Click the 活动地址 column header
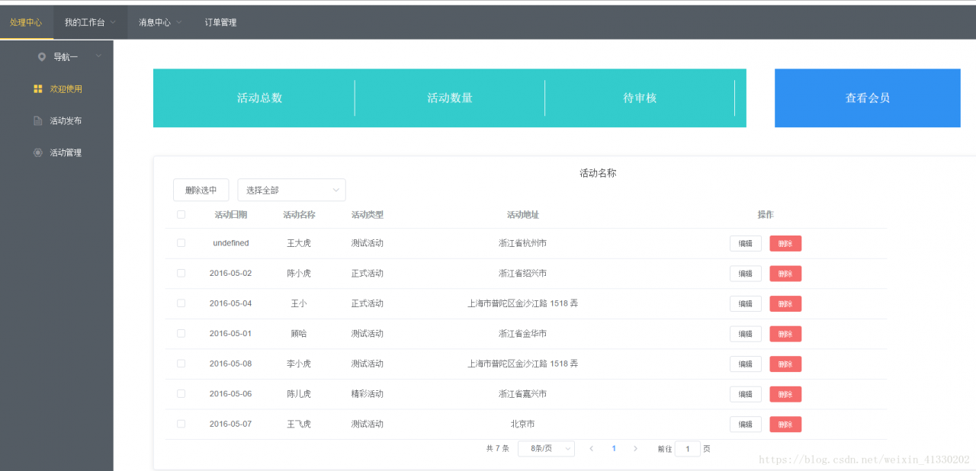Viewport: 976px width, 471px height. [523, 215]
